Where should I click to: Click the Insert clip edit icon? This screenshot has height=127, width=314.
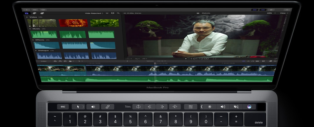click(60, 61)
